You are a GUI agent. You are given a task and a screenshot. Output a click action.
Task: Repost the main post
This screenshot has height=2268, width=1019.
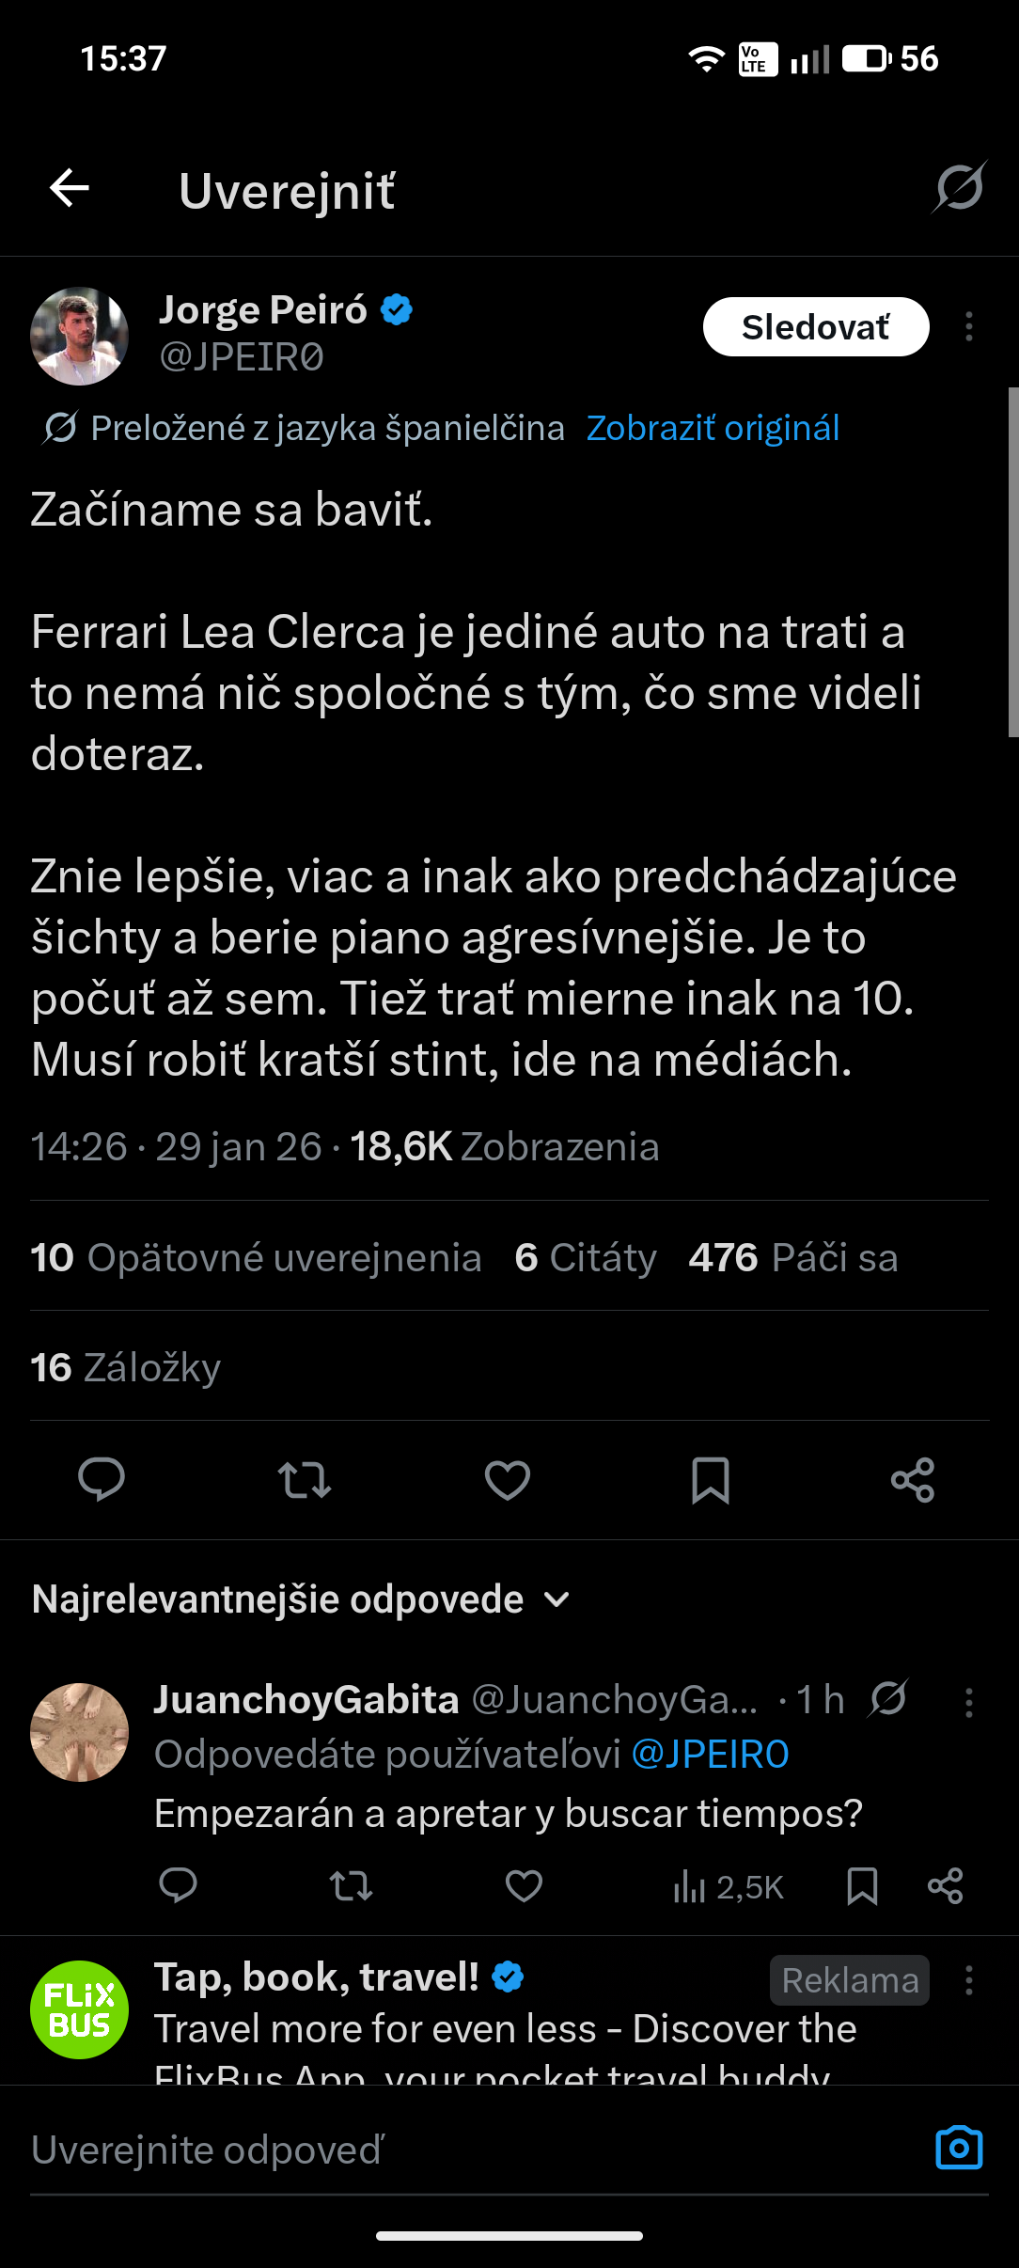pos(305,1480)
